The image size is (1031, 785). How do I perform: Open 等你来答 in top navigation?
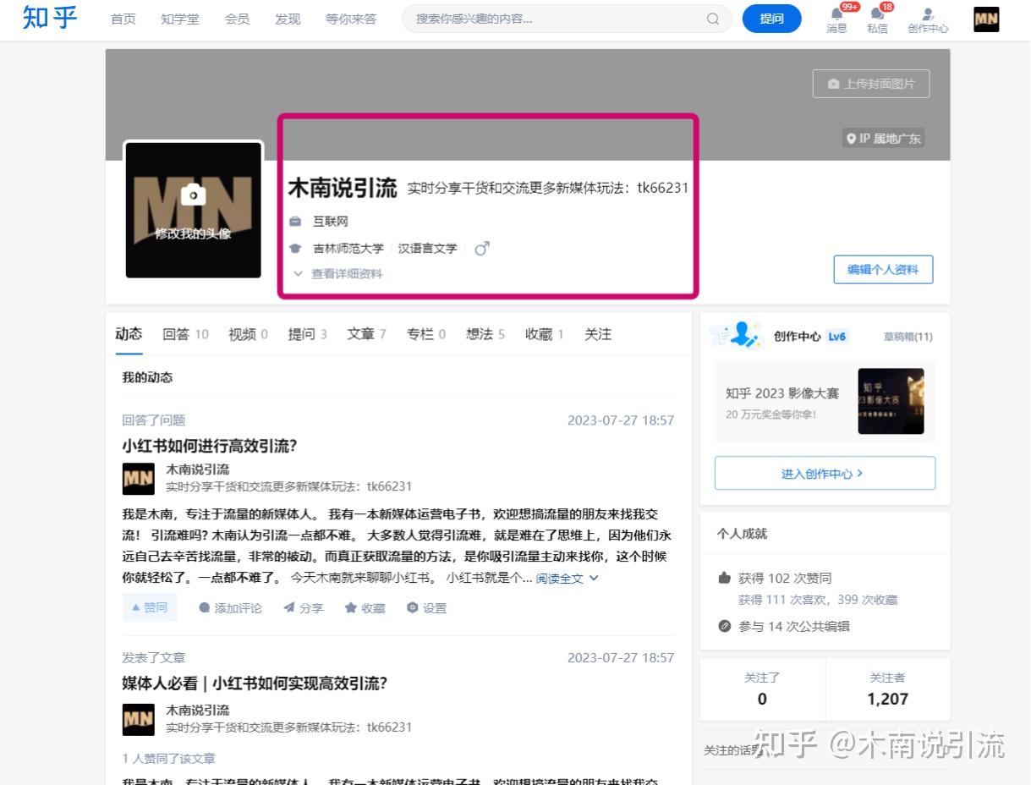(x=351, y=19)
